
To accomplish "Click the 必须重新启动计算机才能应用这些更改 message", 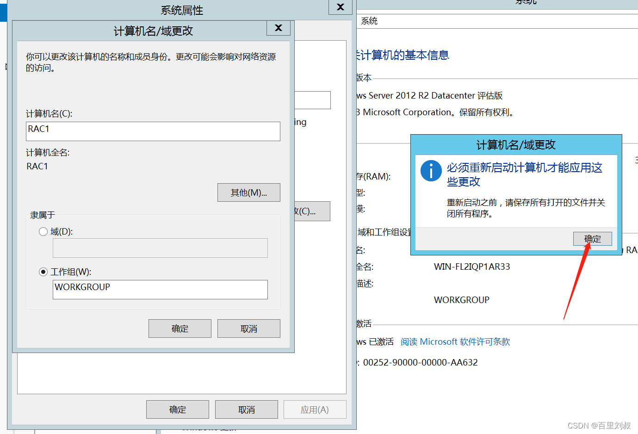I will [x=525, y=174].
